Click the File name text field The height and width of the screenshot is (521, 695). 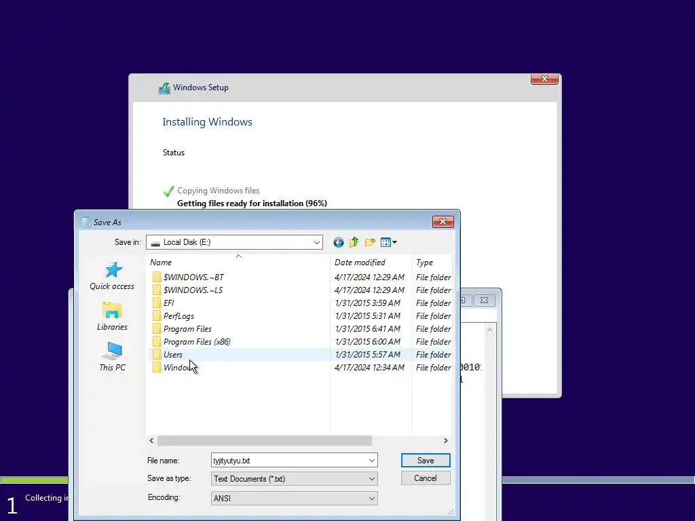(289, 461)
